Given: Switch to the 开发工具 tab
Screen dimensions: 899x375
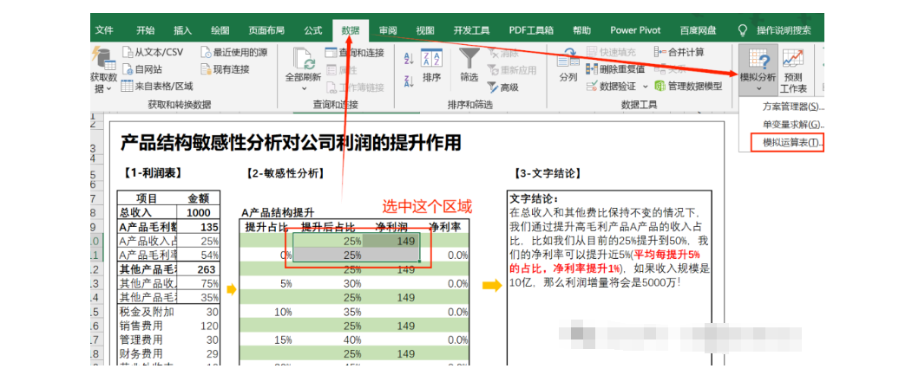Looking at the screenshot, I should tap(472, 30).
